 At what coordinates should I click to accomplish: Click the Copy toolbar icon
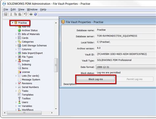point(15,14)
